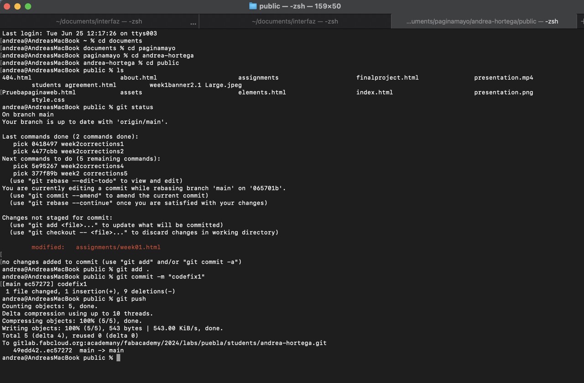Click the file name 'about.html'

click(x=138, y=78)
